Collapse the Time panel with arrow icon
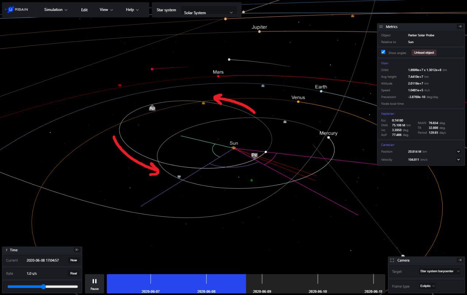 (x=77, y=250)
